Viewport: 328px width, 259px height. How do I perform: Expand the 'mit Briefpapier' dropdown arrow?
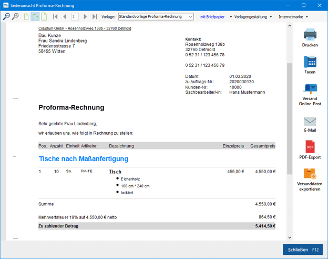pos(230,17)
